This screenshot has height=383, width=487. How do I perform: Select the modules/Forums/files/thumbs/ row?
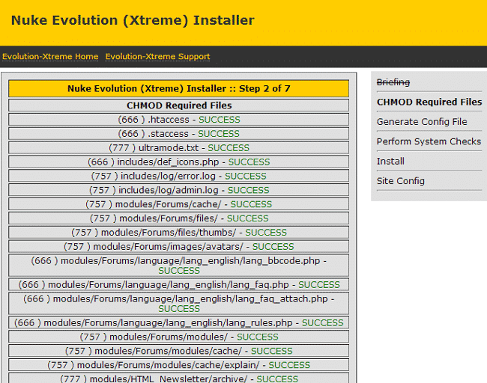click(x=179, y=233)
